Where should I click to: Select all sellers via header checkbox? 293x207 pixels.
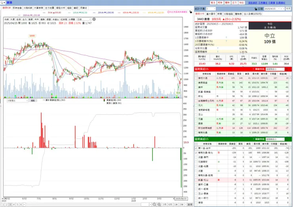(x=196, y=144)
